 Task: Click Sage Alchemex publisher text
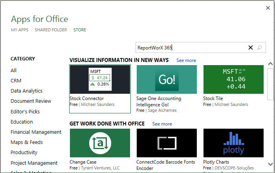pyautogui.click(x=162, y=111)
